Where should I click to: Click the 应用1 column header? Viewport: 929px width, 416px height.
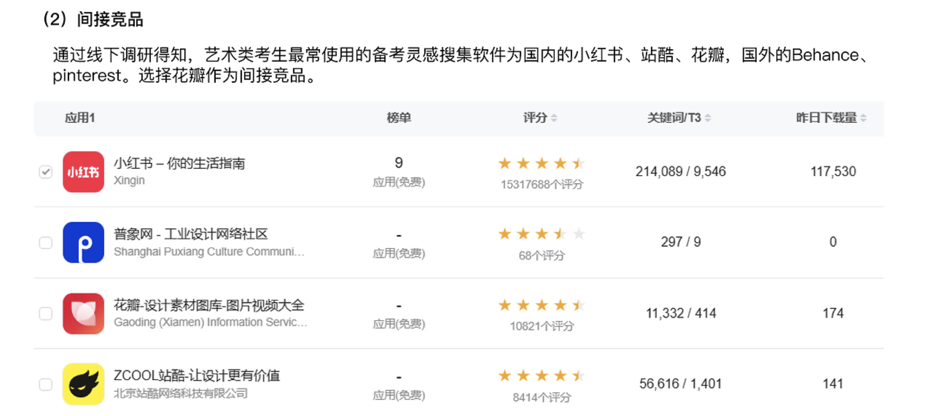coord(80,118)
